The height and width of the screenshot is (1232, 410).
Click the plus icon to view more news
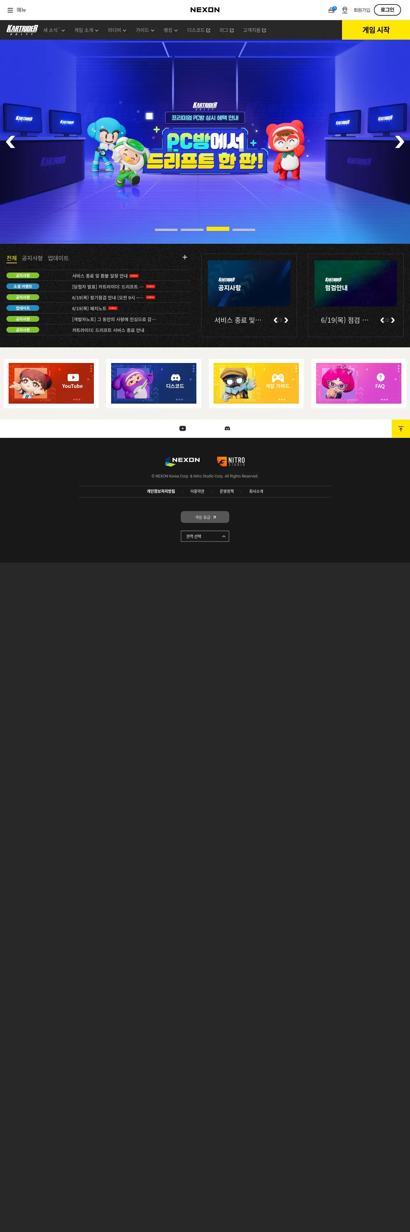point(185,257)
